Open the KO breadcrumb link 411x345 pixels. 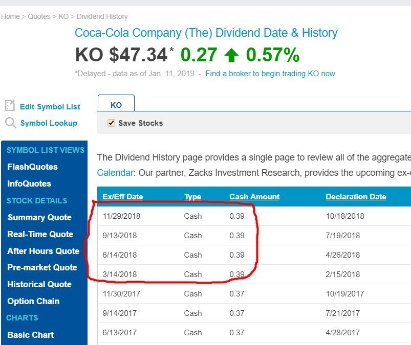63,16
